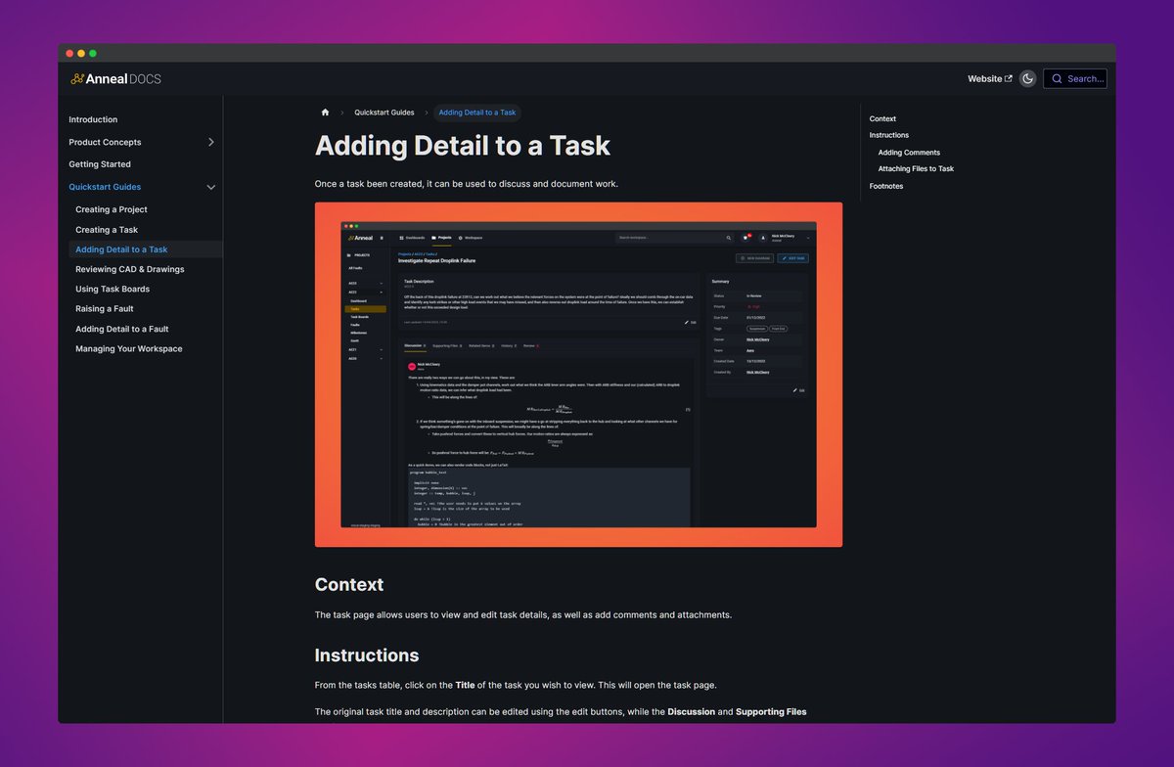The width and height of the screenshot is (1174, 767).
Task: Go to docs home via breadcrumb house icon
Action: click(x=325, y=113)
